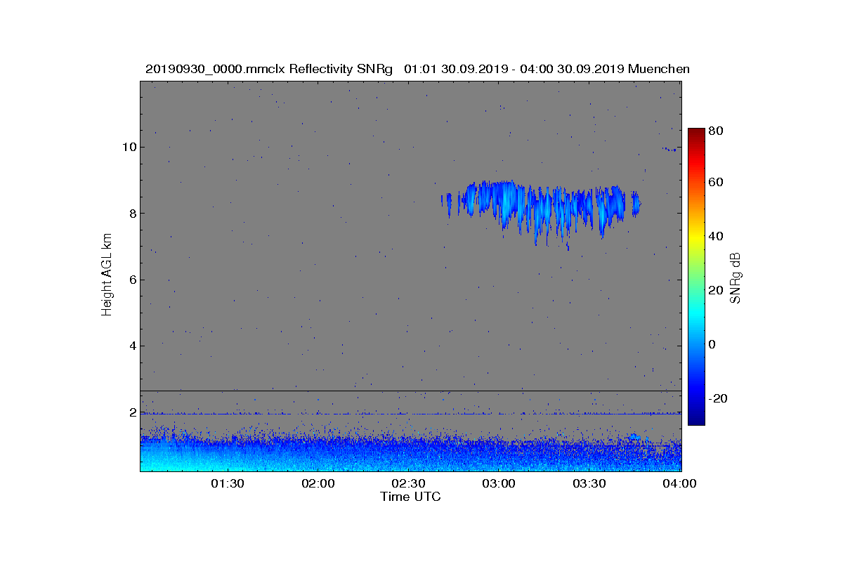Click the height axis label 6
Image resolution: width=843 pixels, height=562 pixels.
[132, 280]
